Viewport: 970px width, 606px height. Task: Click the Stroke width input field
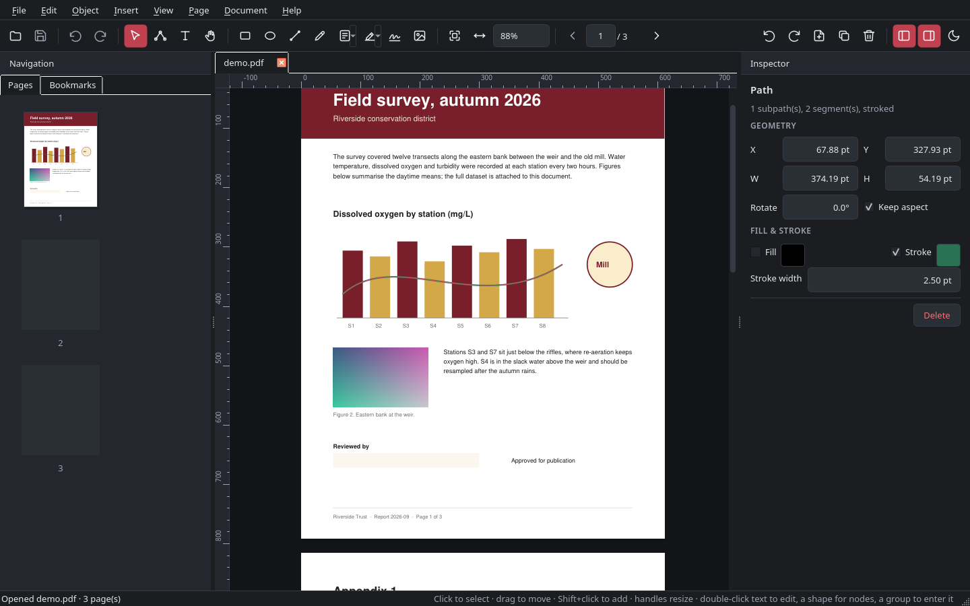[884, 280]
